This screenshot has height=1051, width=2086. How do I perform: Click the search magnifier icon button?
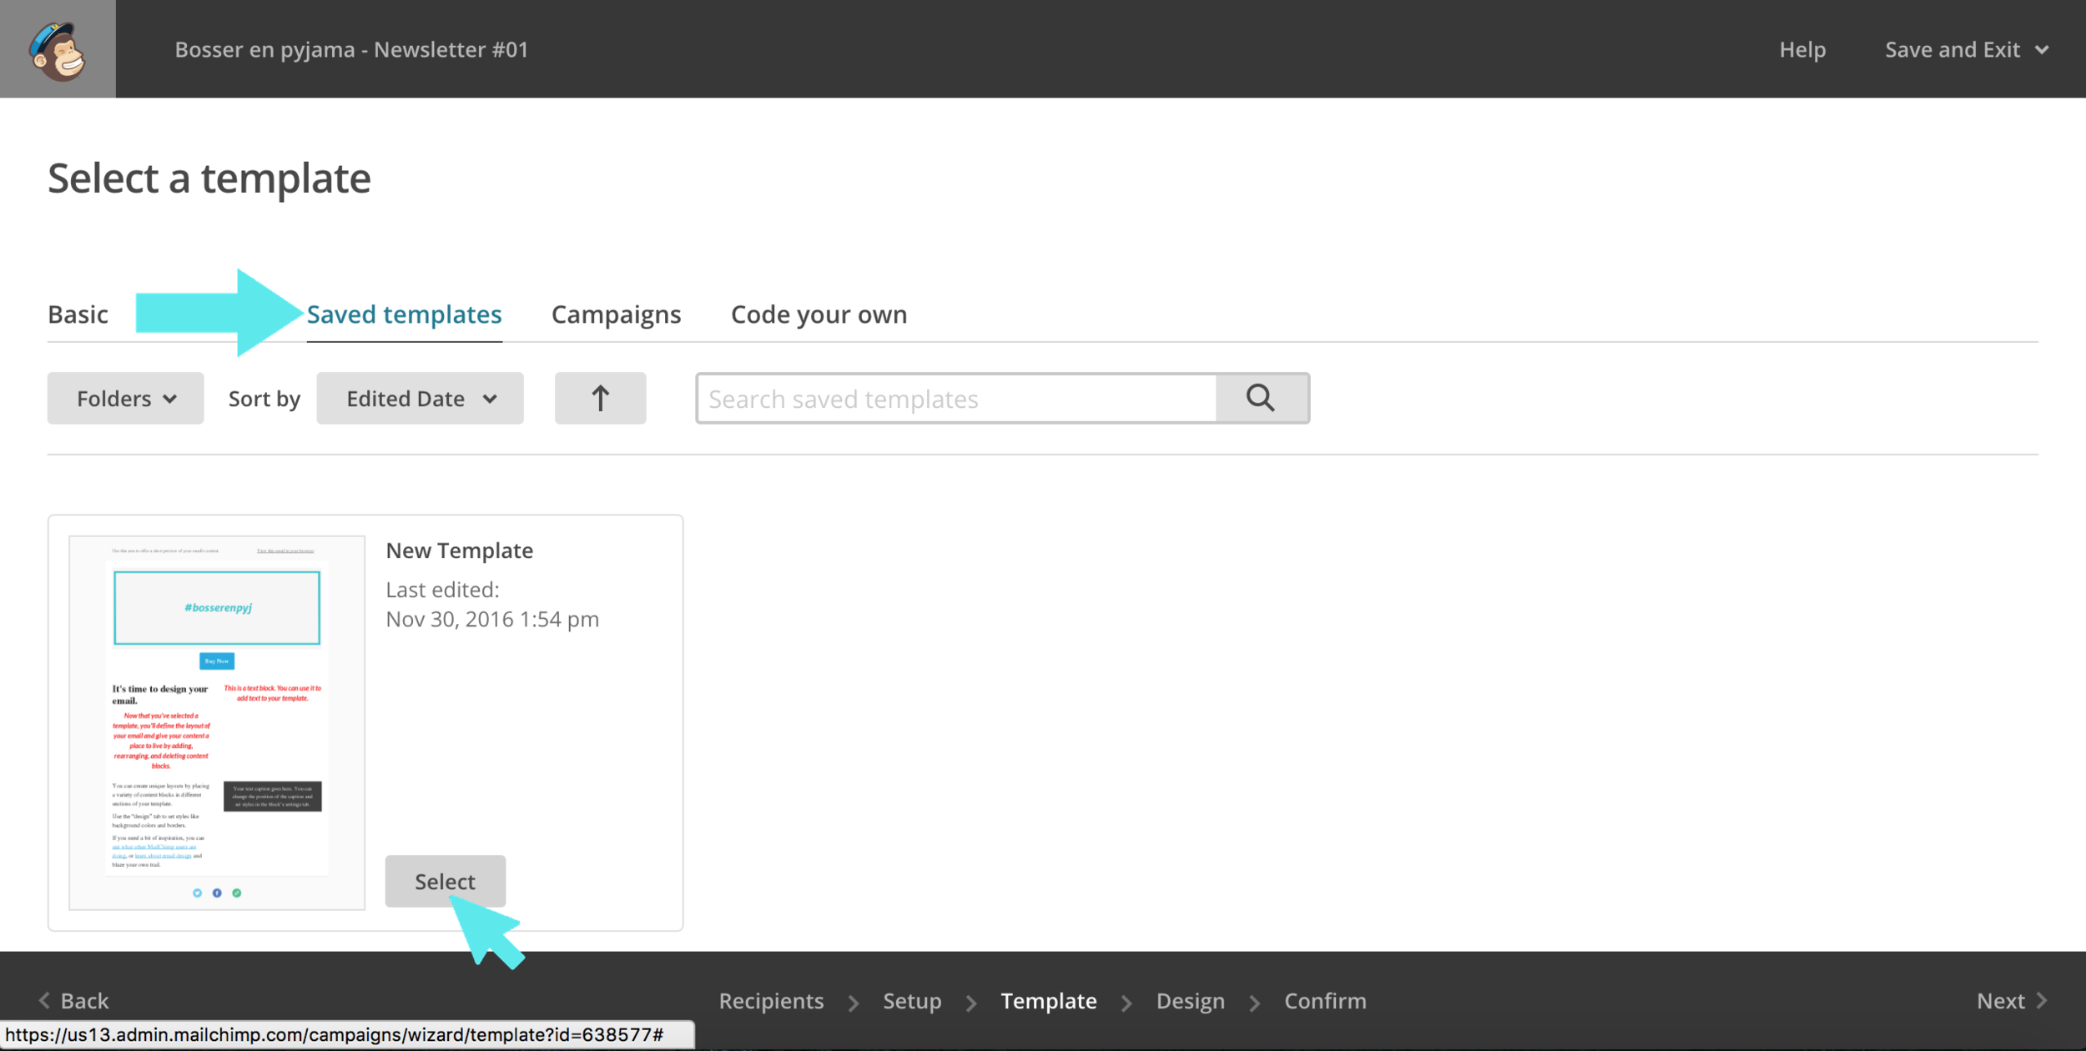tap(1261, 399)
